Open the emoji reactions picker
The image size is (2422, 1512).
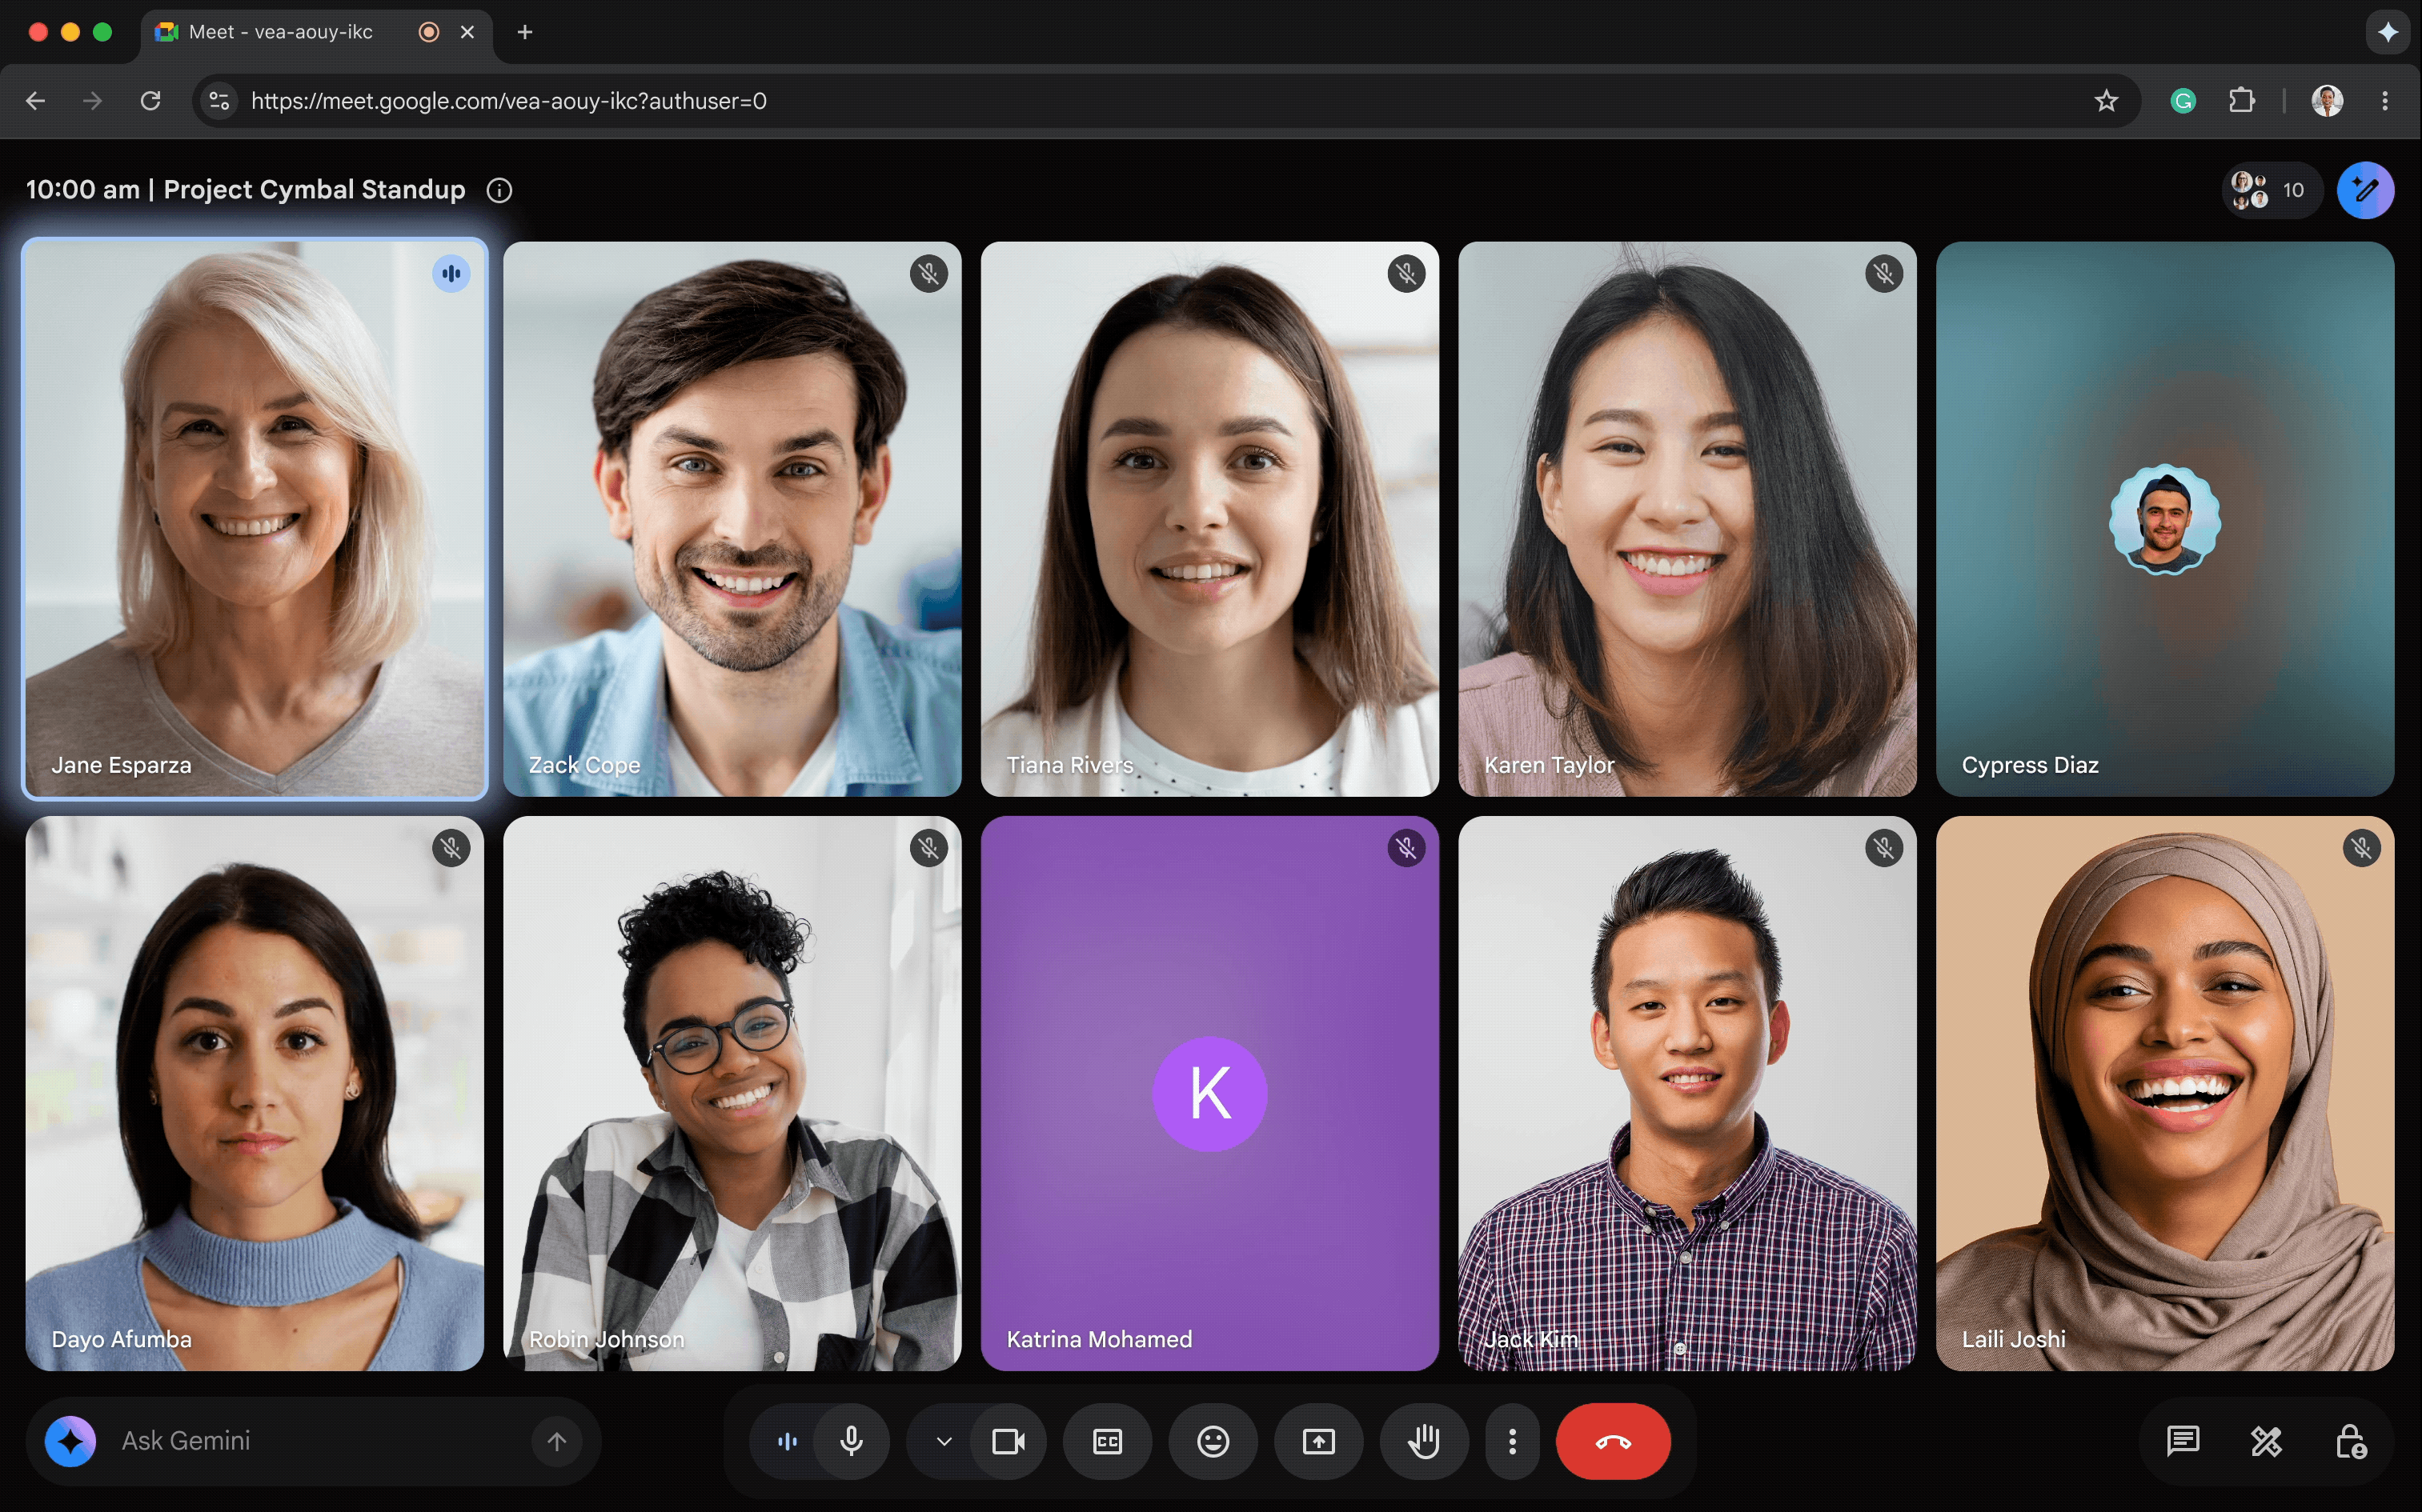(1213, 1441)
